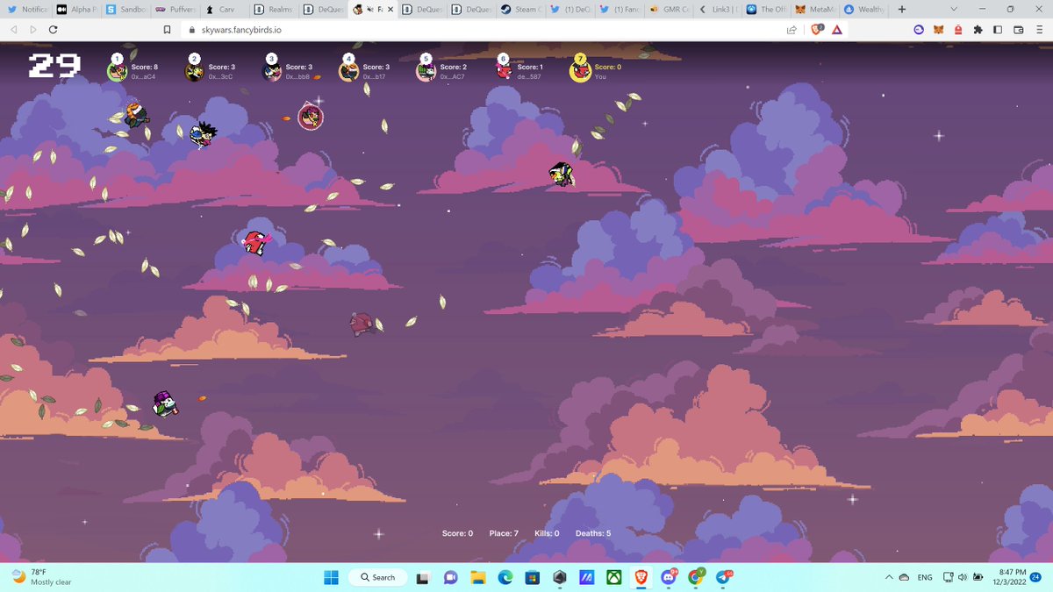Open a new browser tab

pos(901,9)
